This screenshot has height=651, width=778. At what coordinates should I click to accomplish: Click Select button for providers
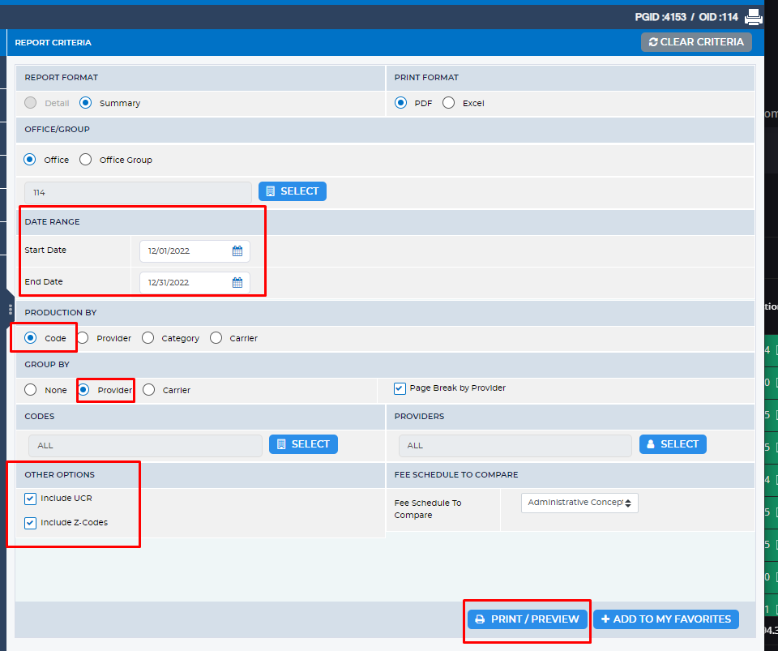673,444
